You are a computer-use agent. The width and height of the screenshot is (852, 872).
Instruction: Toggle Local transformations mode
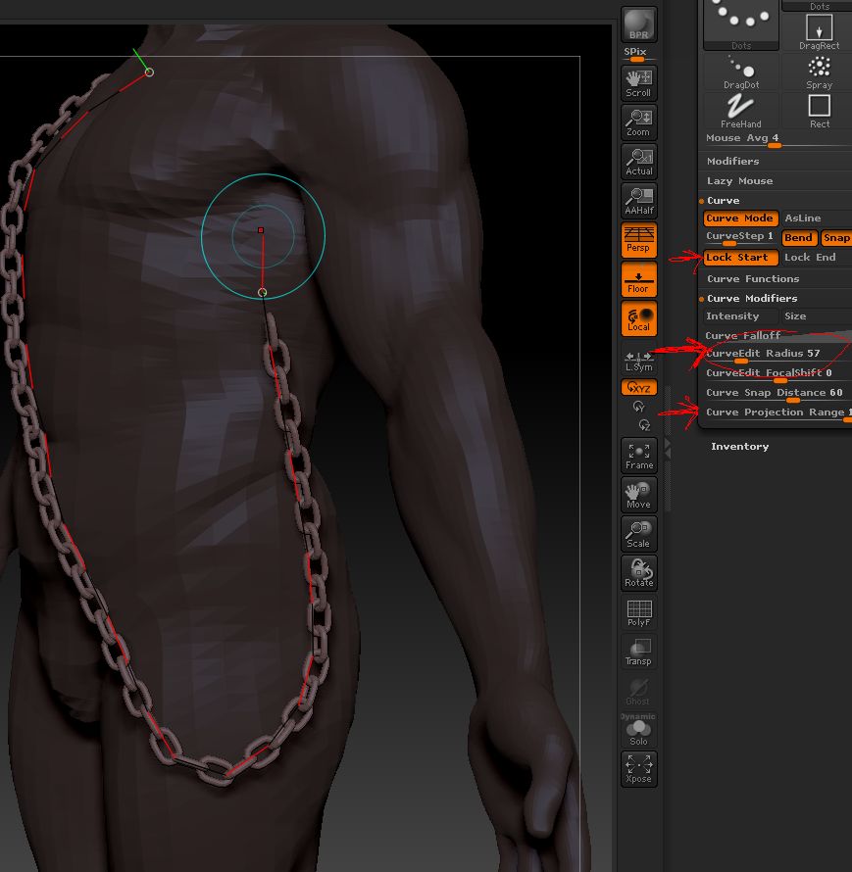639,318
